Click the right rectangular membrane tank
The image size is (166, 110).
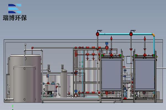pos(144,74)
